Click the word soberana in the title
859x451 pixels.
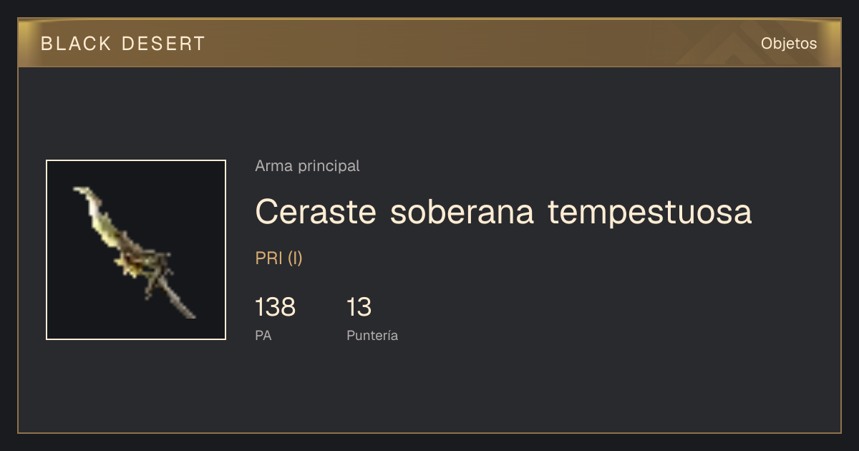tap(462, 211)
